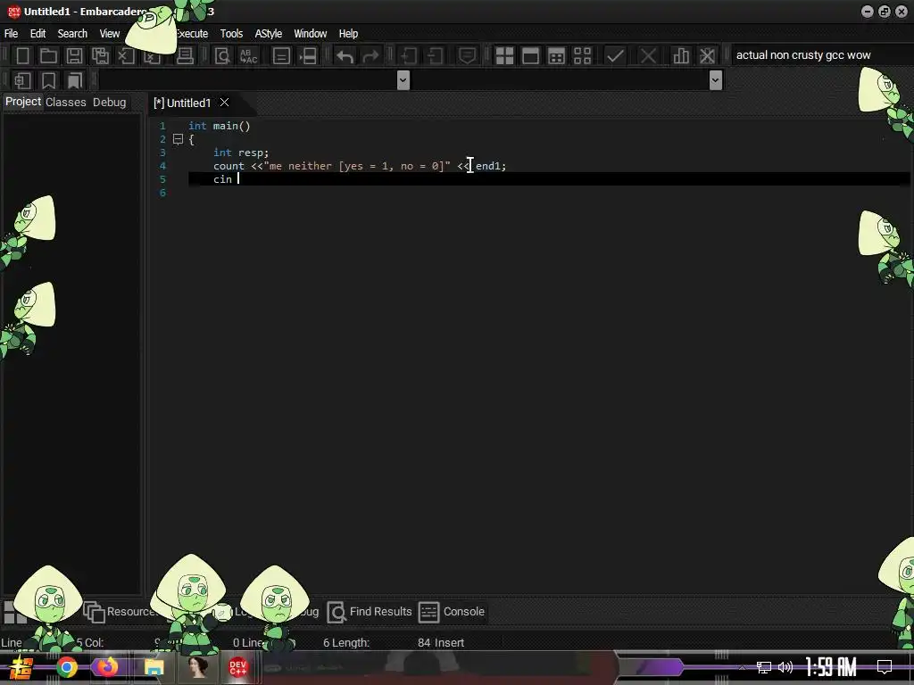
Task: Compile the program with four-squares icon
Action: point(504,56)
